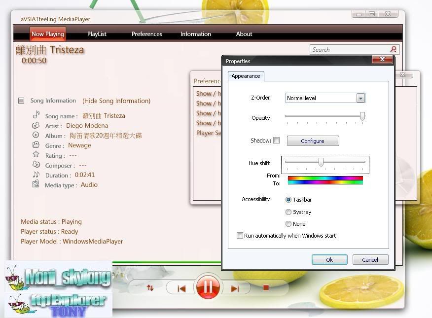This screenshot has width=432, height=318.
Task: Click the green playback progress bar
Action: (x=167, y=262)
